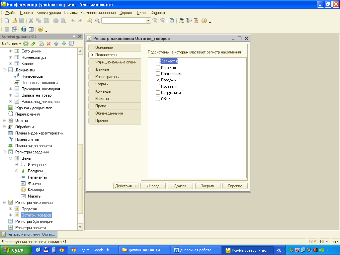Image resolution: width=340 pixels, height=255 pixels.
Task: Click the green Add button in configuration panel
Action: 26,43
